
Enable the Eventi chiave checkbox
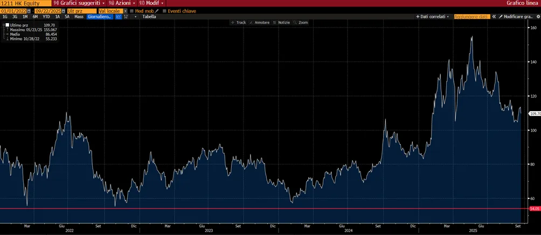pos(164,11)
